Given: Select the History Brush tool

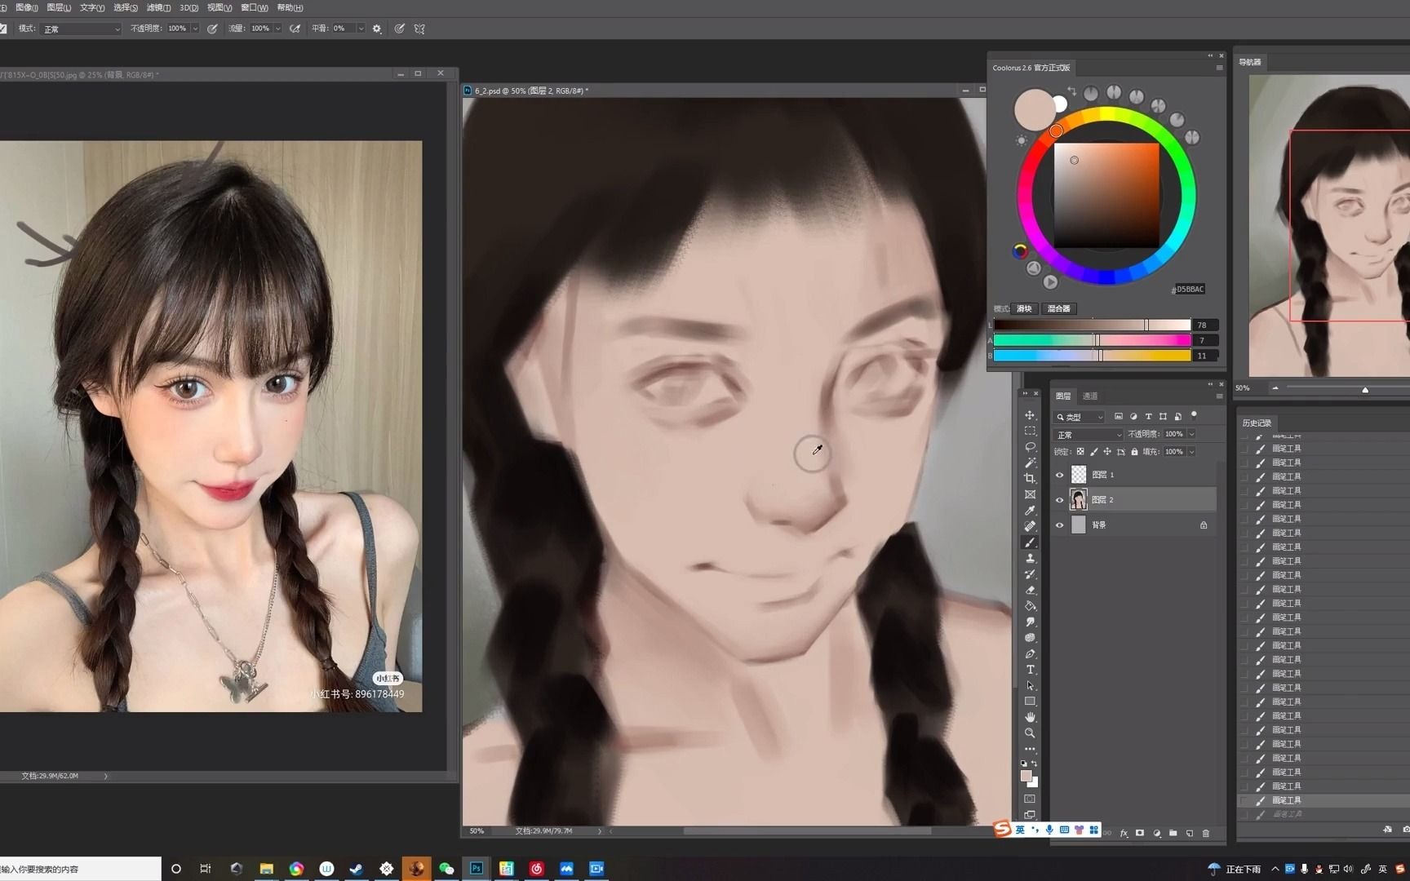Looking at the screenshot, I should [x=1030, y=574].
